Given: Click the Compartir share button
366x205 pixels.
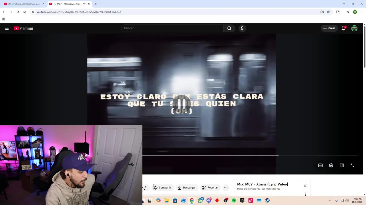Looking at the screenshot, I should click(x=162, y=188).
